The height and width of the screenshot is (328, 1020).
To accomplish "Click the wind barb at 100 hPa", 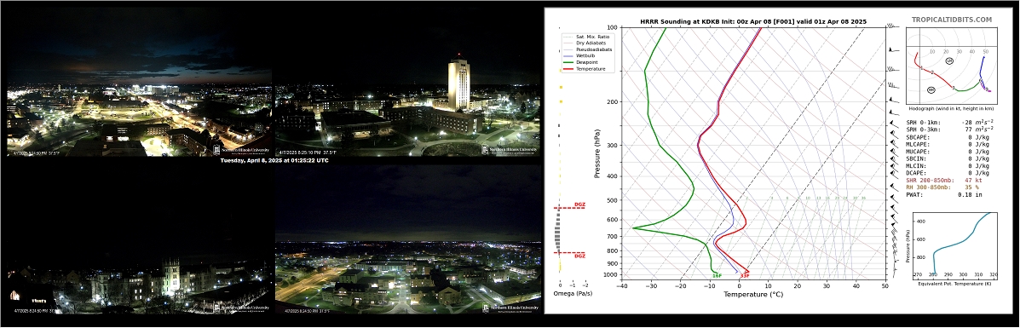I will [x=892, y=26].
